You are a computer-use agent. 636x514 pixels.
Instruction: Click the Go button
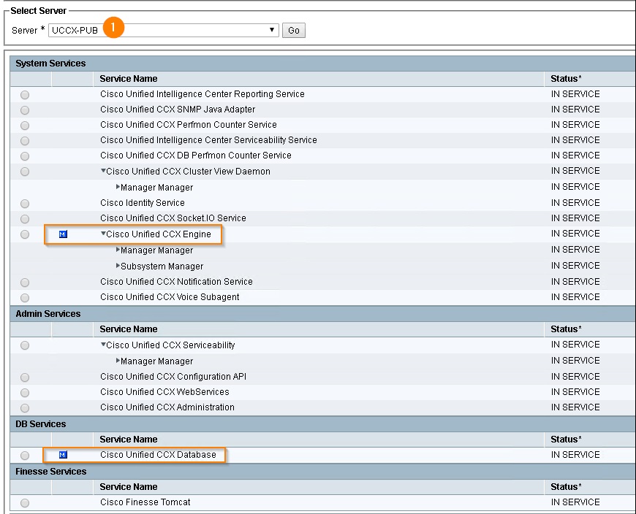[x=294, y=31]
